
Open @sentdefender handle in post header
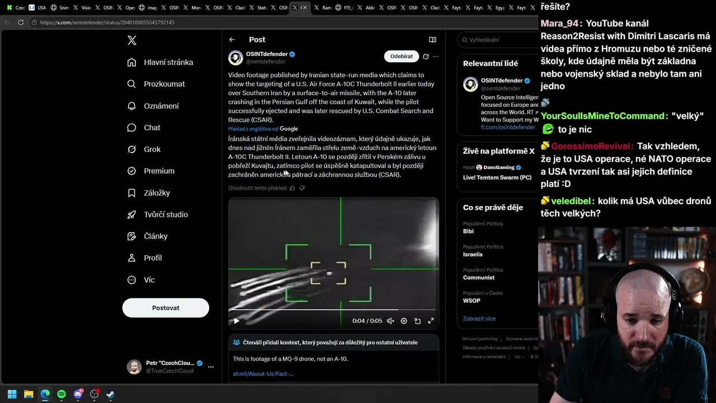point(266,62)
